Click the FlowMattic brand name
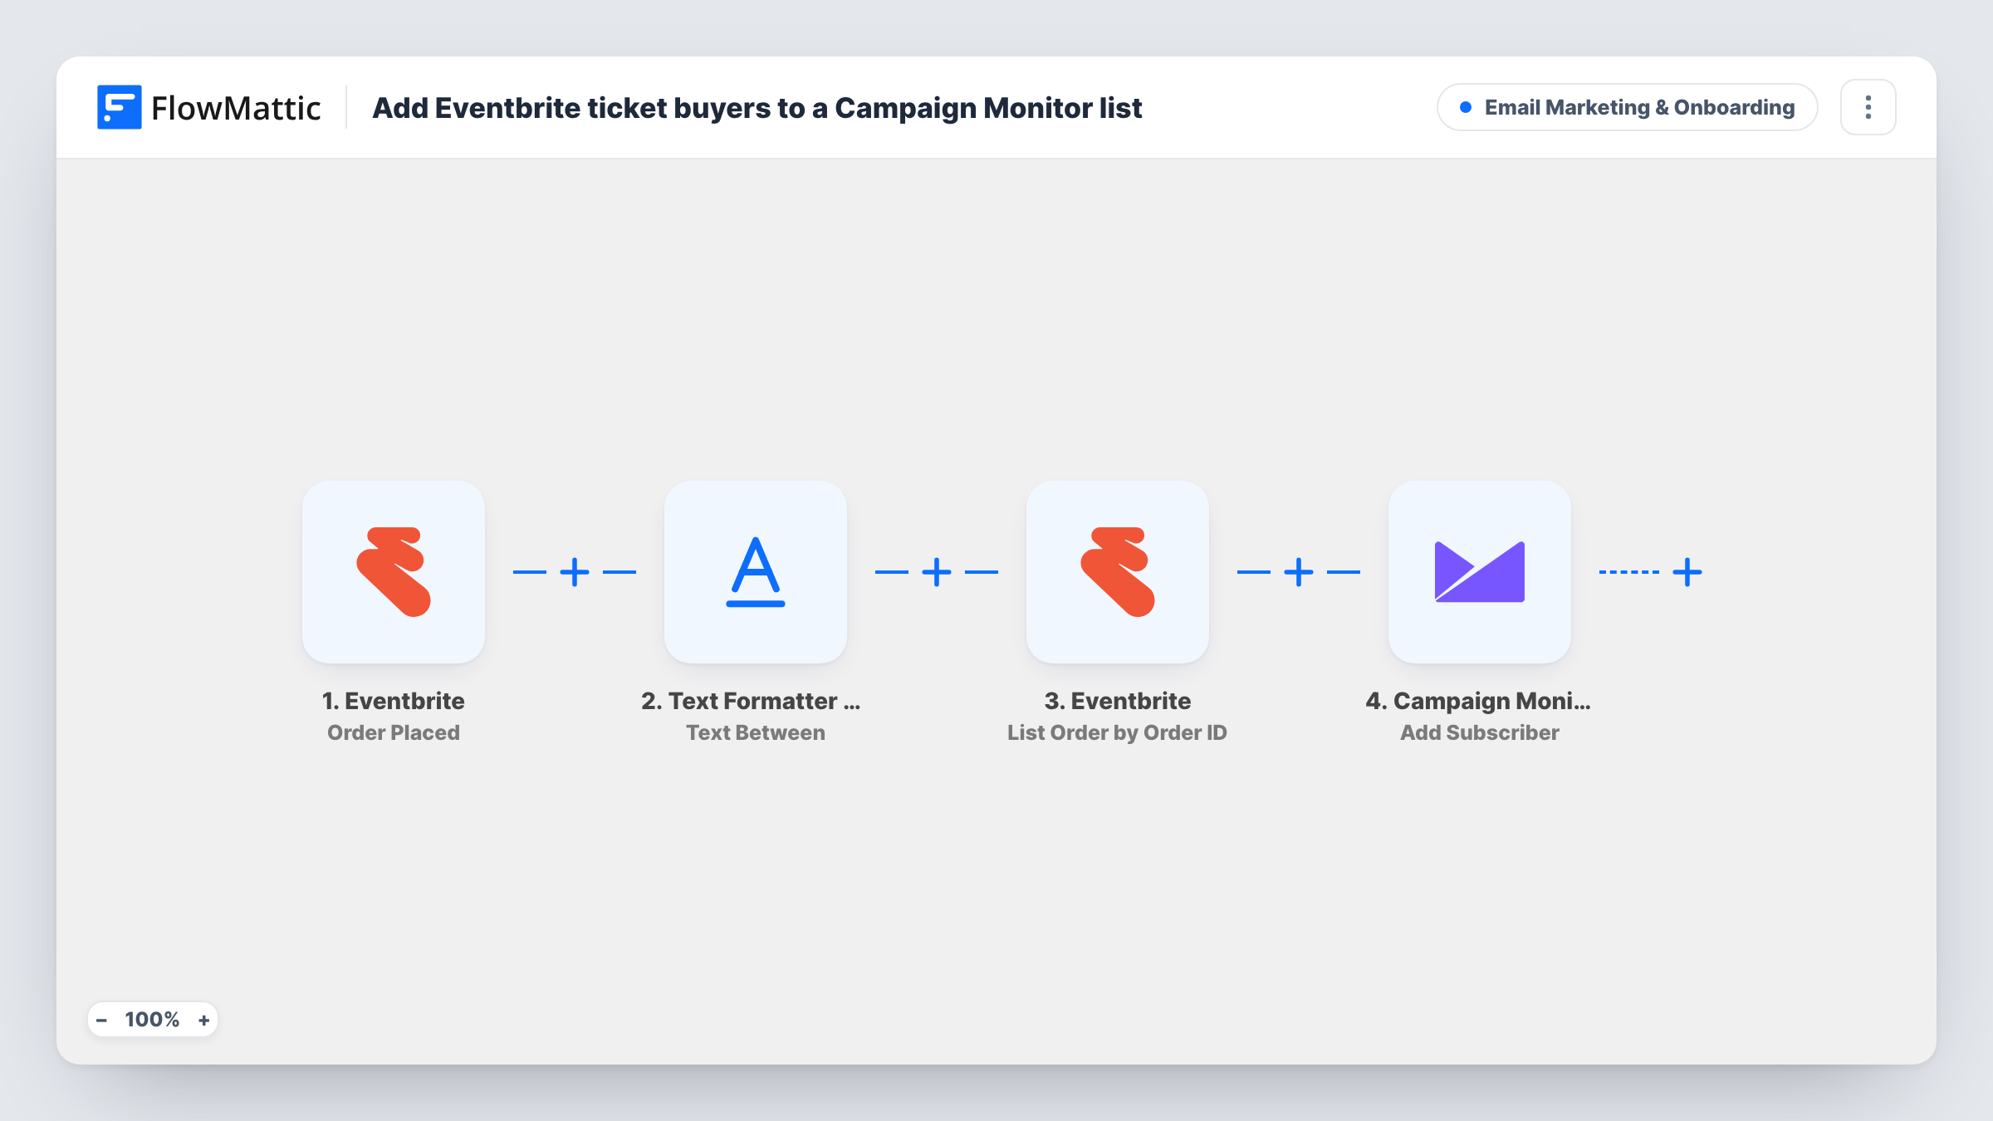Screen dimensions: 1993x1121 click(236, 108)
